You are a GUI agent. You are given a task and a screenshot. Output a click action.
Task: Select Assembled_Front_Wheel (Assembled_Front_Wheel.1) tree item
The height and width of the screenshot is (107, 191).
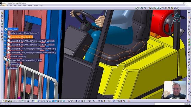tap(33, 49)
